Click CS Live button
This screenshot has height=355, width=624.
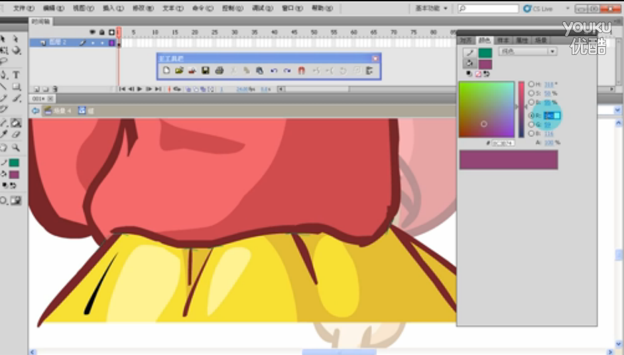(538, 9)
